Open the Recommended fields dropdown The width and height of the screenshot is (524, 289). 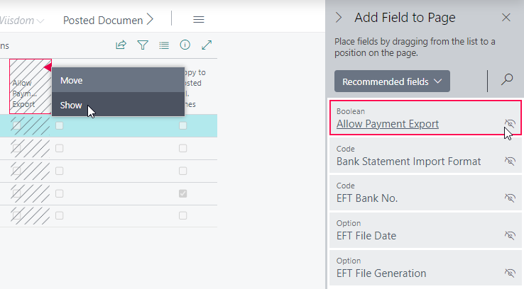(x=392, y=81)
